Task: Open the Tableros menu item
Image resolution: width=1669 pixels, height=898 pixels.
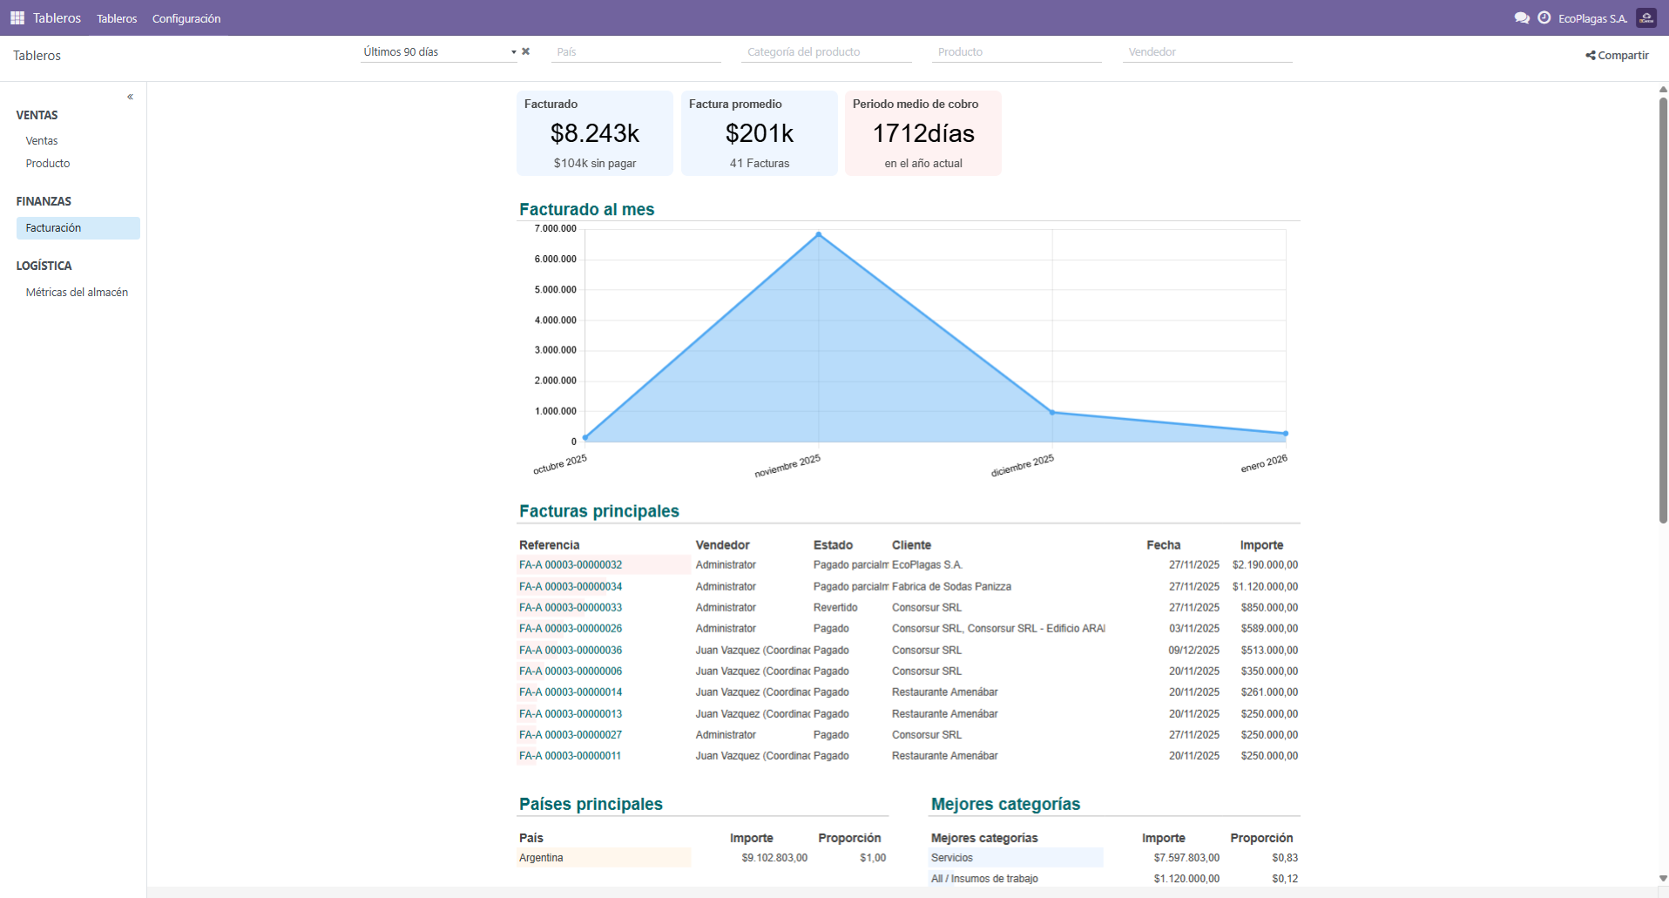Action: [117, 18]
